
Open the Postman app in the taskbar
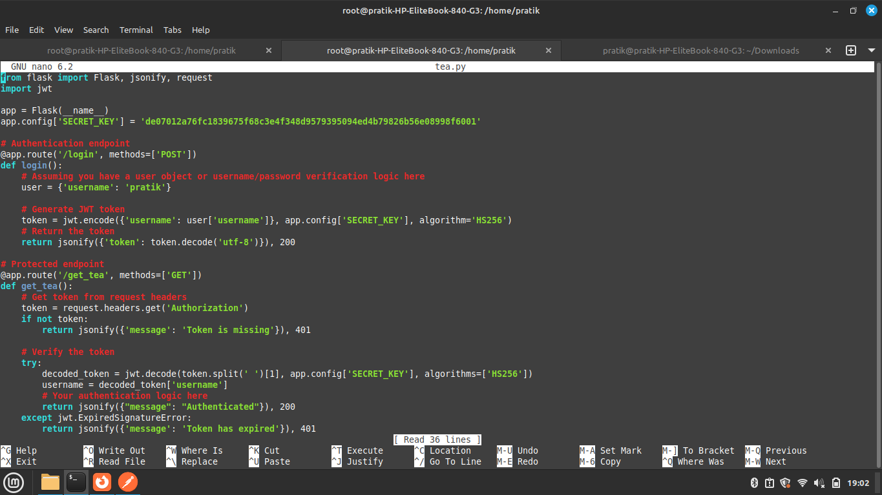[128, 482]
